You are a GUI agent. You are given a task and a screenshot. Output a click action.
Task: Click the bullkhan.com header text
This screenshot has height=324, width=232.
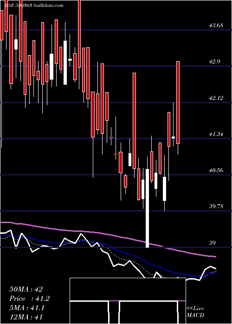pyautogui.click(x=48, y=6)
